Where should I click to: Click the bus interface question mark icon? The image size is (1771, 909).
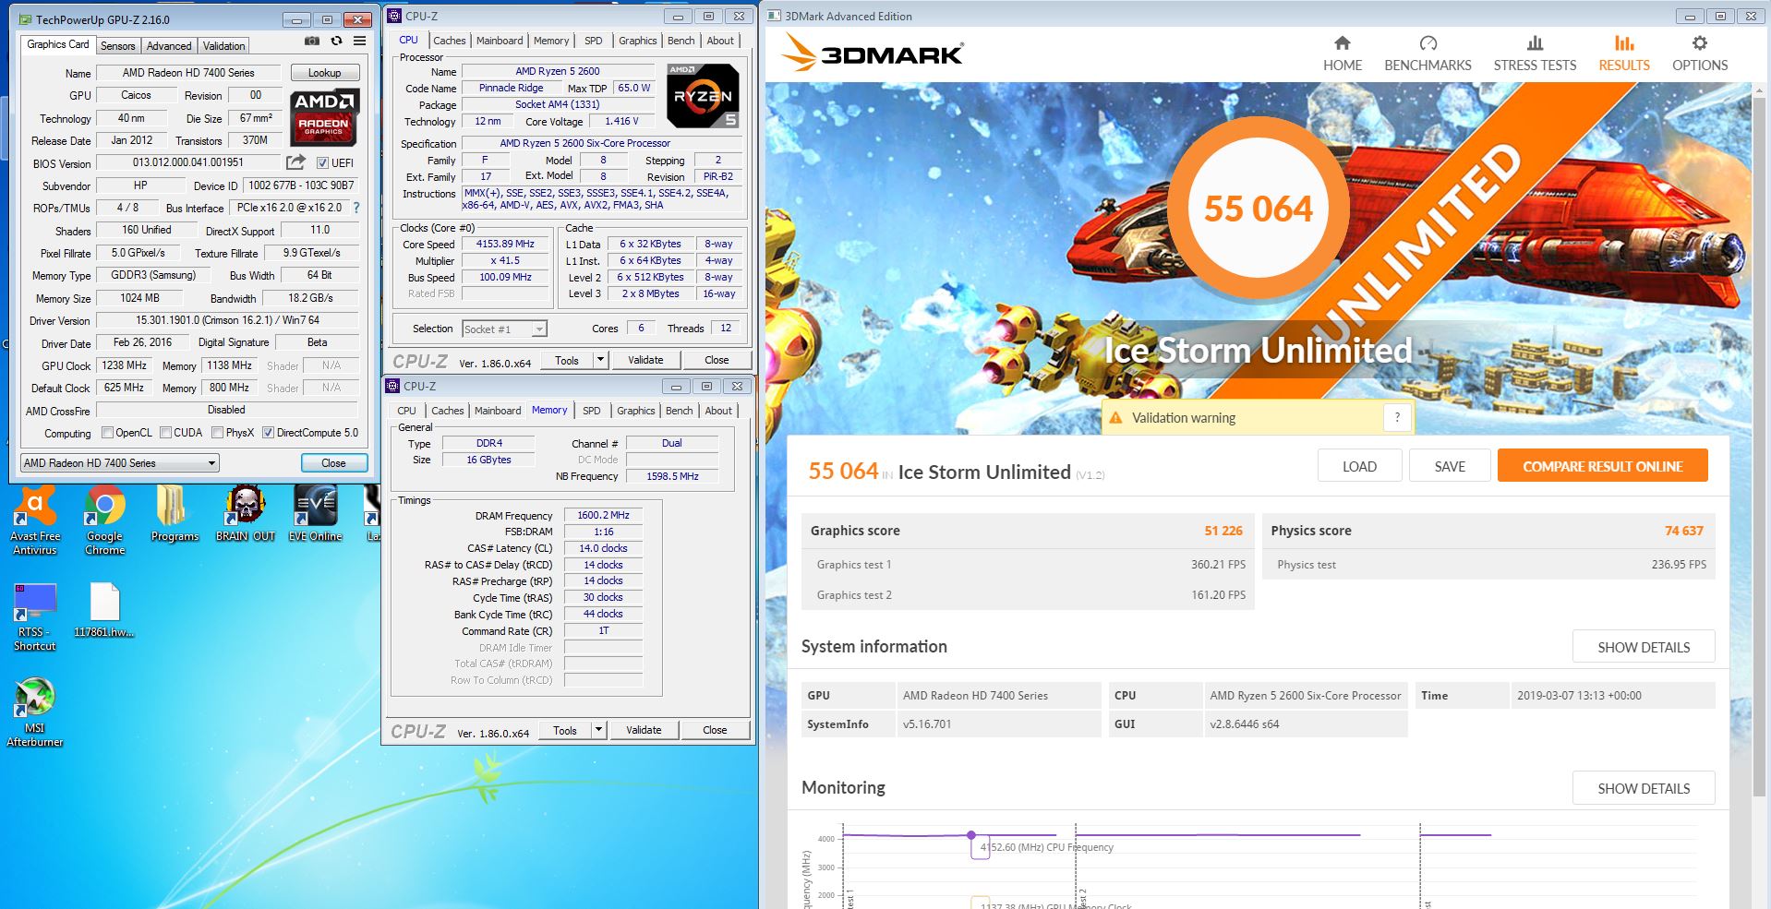356,208
